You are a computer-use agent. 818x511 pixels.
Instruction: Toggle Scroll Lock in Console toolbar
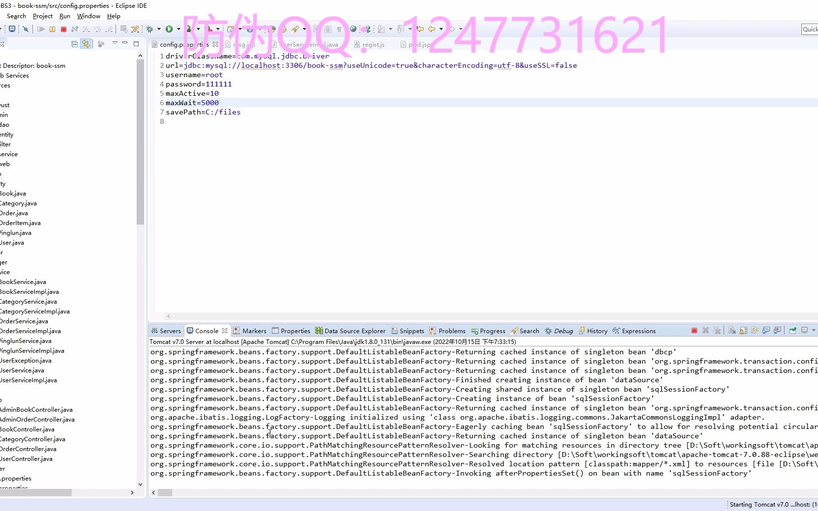(x=743, y=330)
